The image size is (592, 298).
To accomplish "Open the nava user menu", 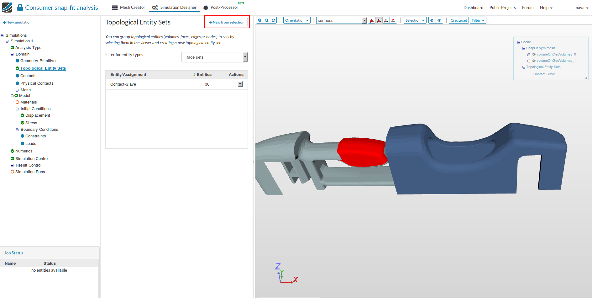I will [x=582, y=8].
